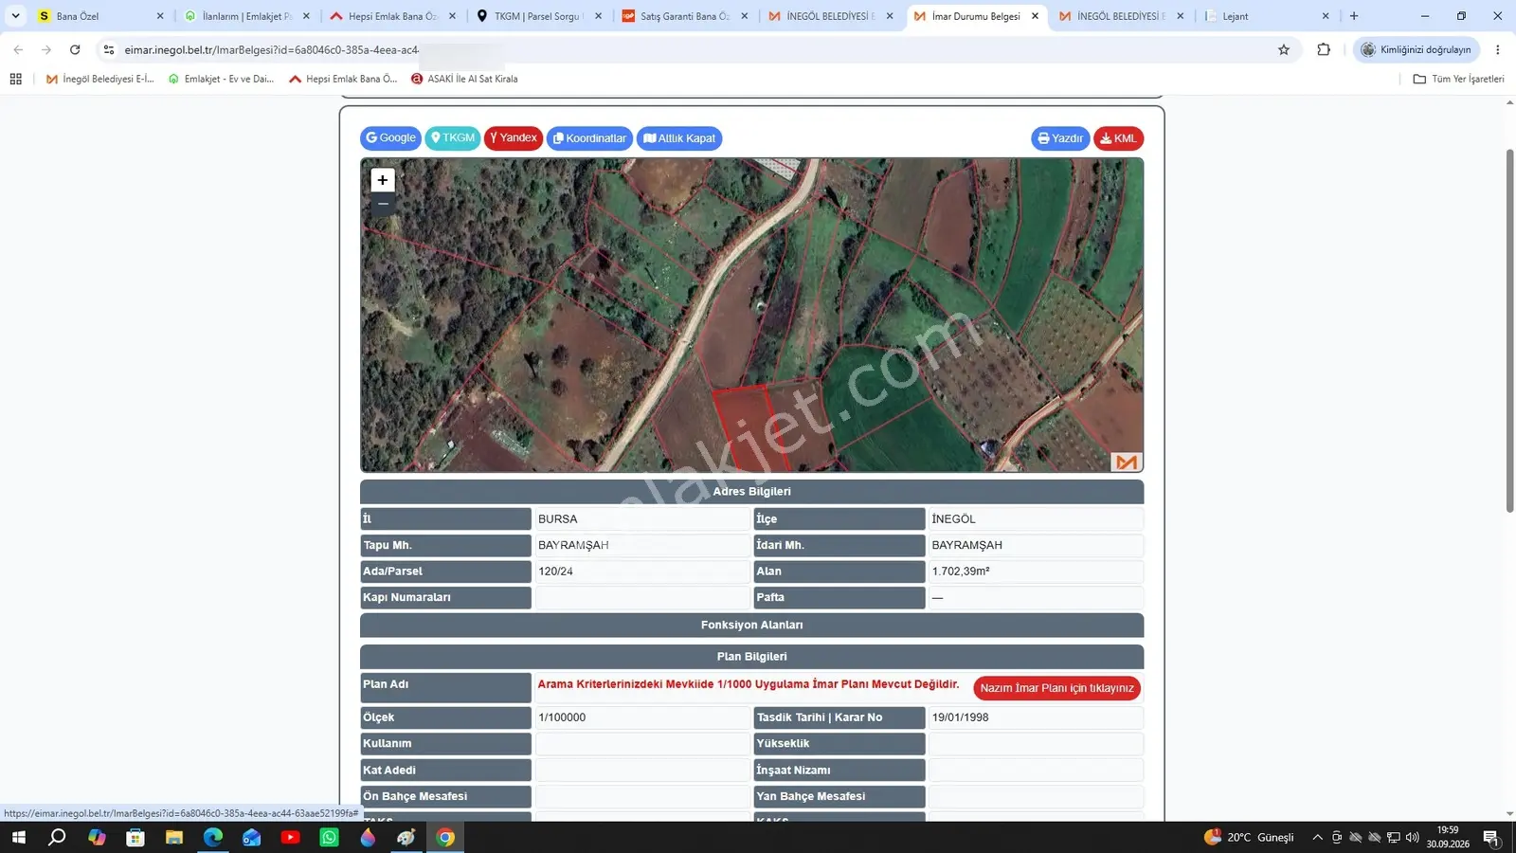Image resolution: width=1516 pixels, height=853 pixels.
Task: Open Nazım İmar Planı için tıklayınız link
Action: click(1056, 688)
